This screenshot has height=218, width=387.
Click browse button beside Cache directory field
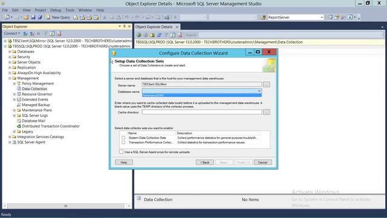pyautogui.click(x=266, y=112)
